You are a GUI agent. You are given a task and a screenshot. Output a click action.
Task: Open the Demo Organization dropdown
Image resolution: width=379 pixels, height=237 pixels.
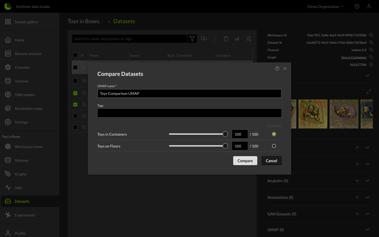tap(326, 6)
